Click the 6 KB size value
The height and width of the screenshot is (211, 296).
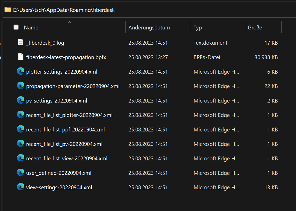272,72
